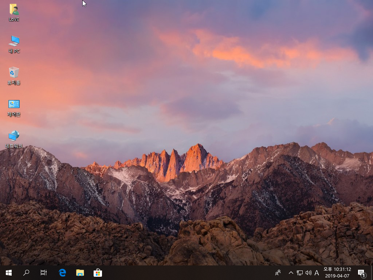Open Task View on the taskbar
Screen dimensions: 373x280
point(44,273)
